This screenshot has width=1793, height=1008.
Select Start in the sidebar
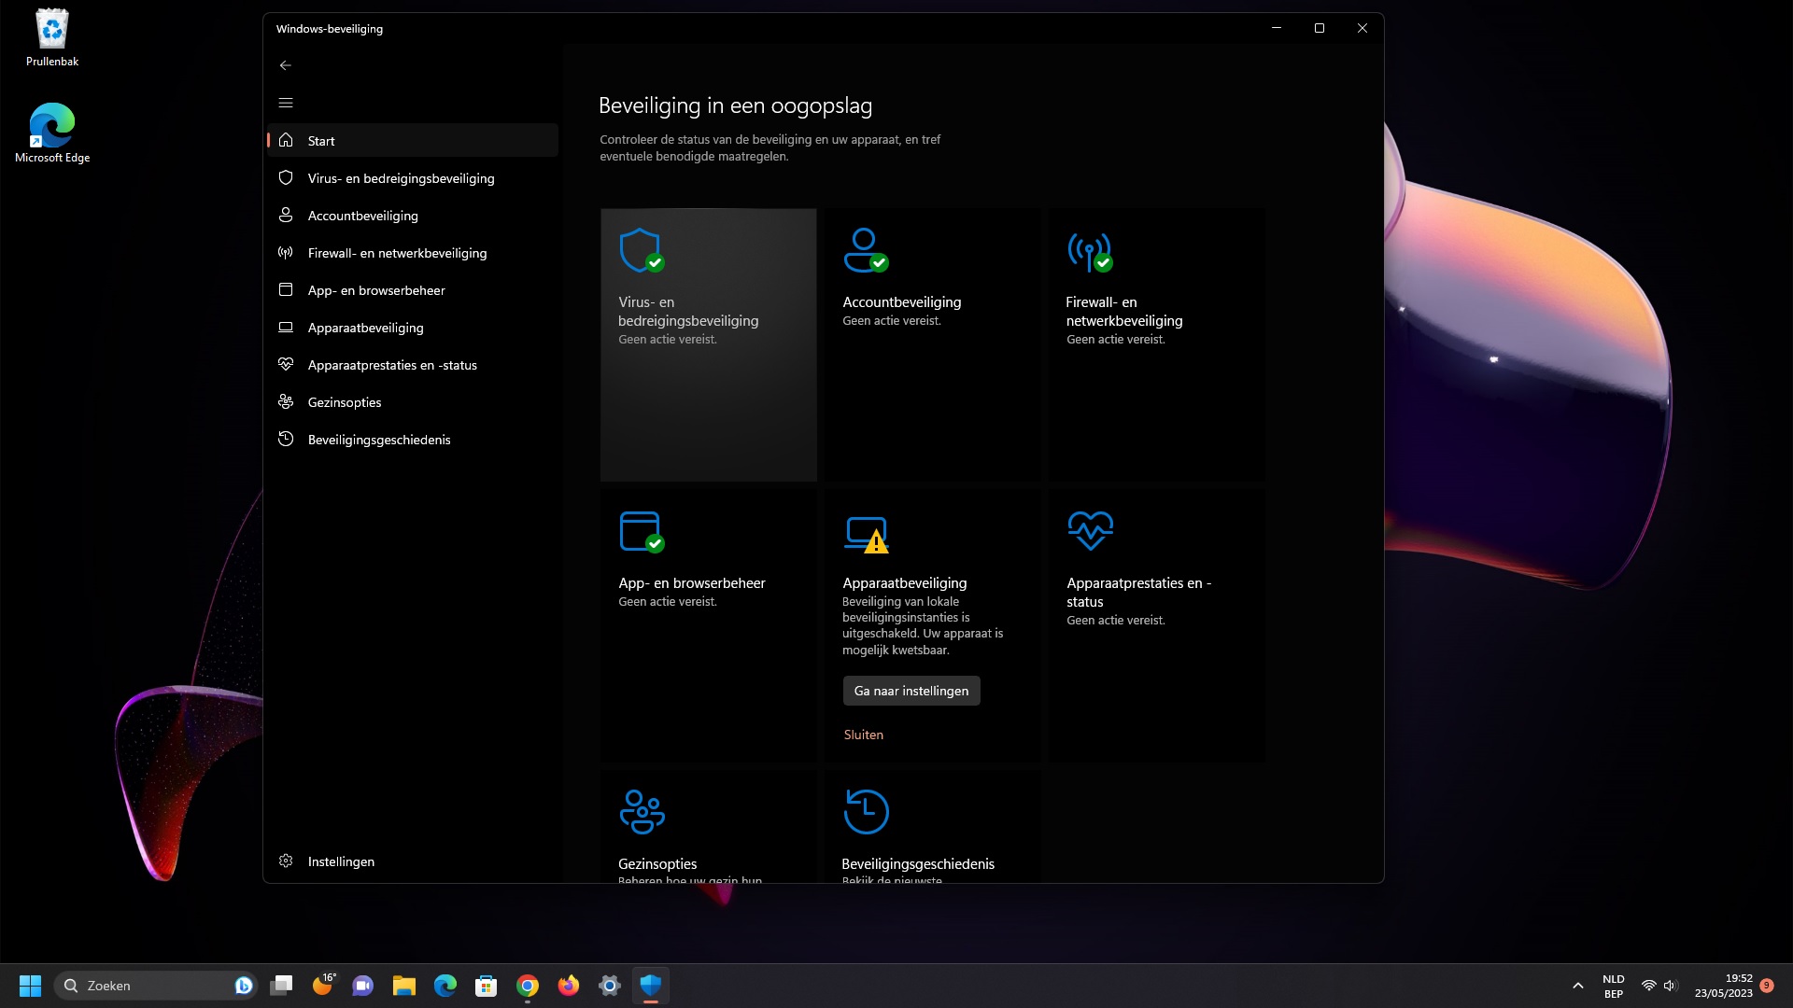coord(413,140)
